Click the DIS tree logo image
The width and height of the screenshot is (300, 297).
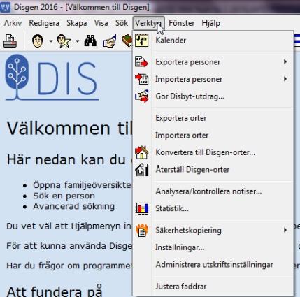(x=52, y=78)
